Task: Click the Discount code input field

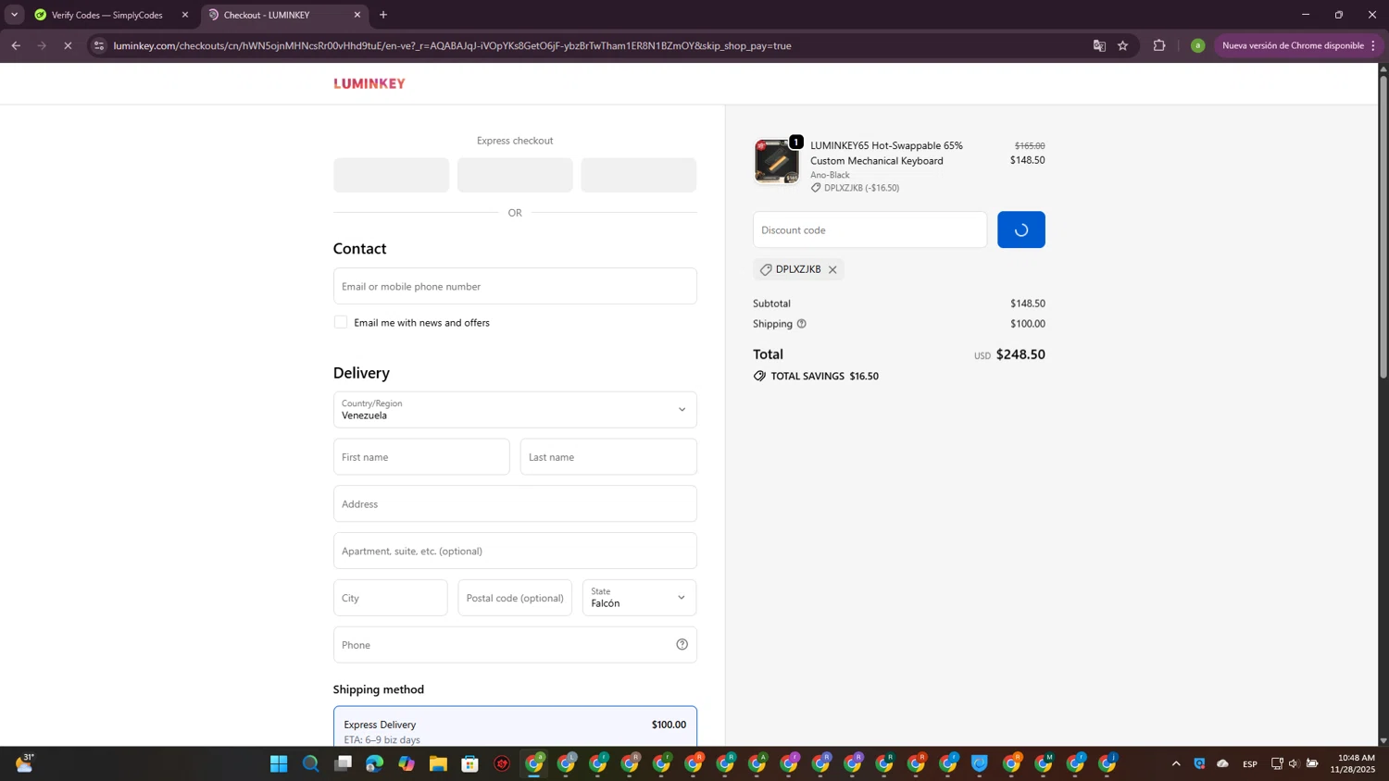Action: pyautogui.click(x=870, y=229)
